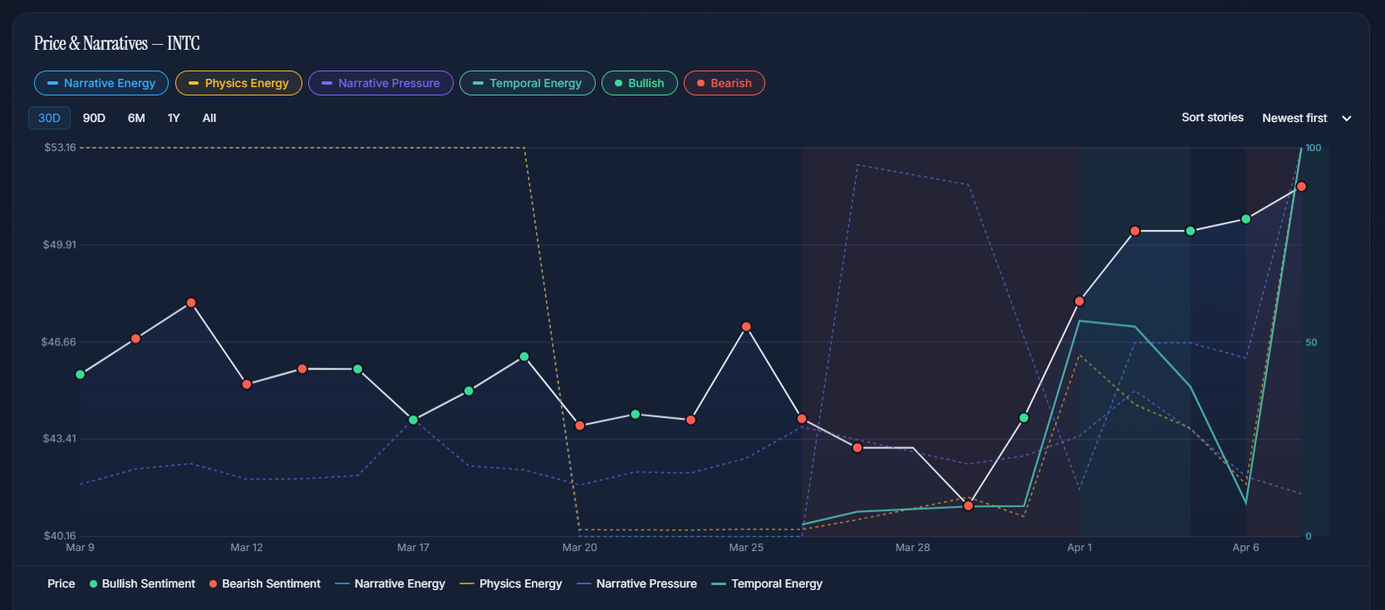Viewport: 1385px width, 610px height.
Task: Toggle the Narrative Energy series pill
Action: [x=101, y=83]
